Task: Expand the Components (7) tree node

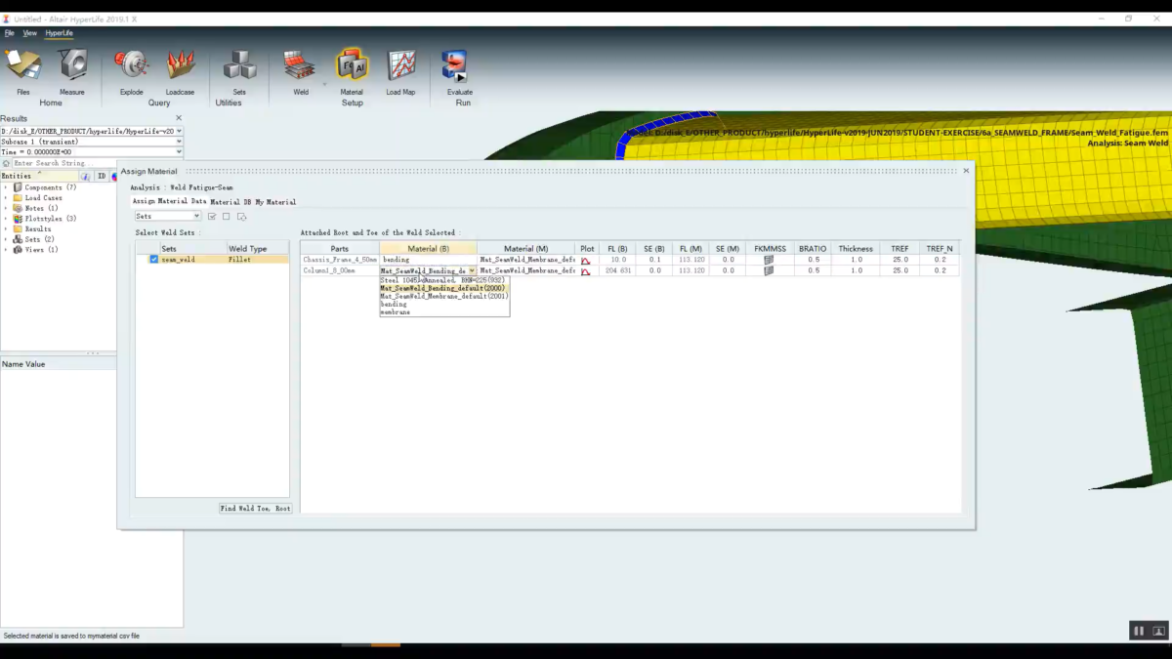Action: click(x=6, y=187)
